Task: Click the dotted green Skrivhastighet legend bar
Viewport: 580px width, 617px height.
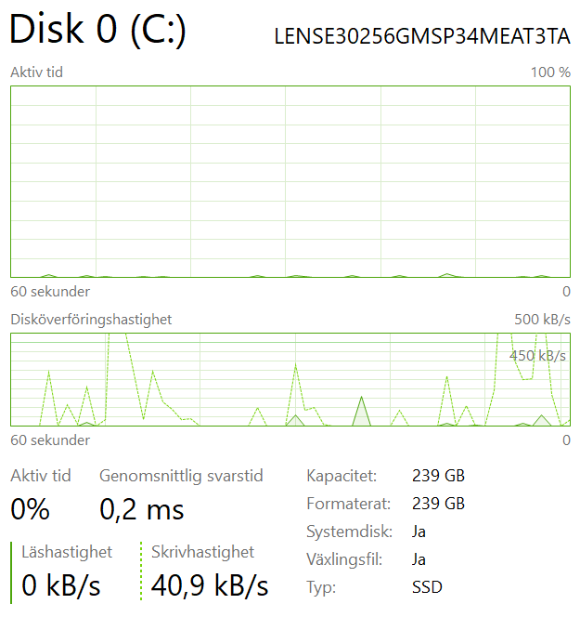Action: [141, 571]
